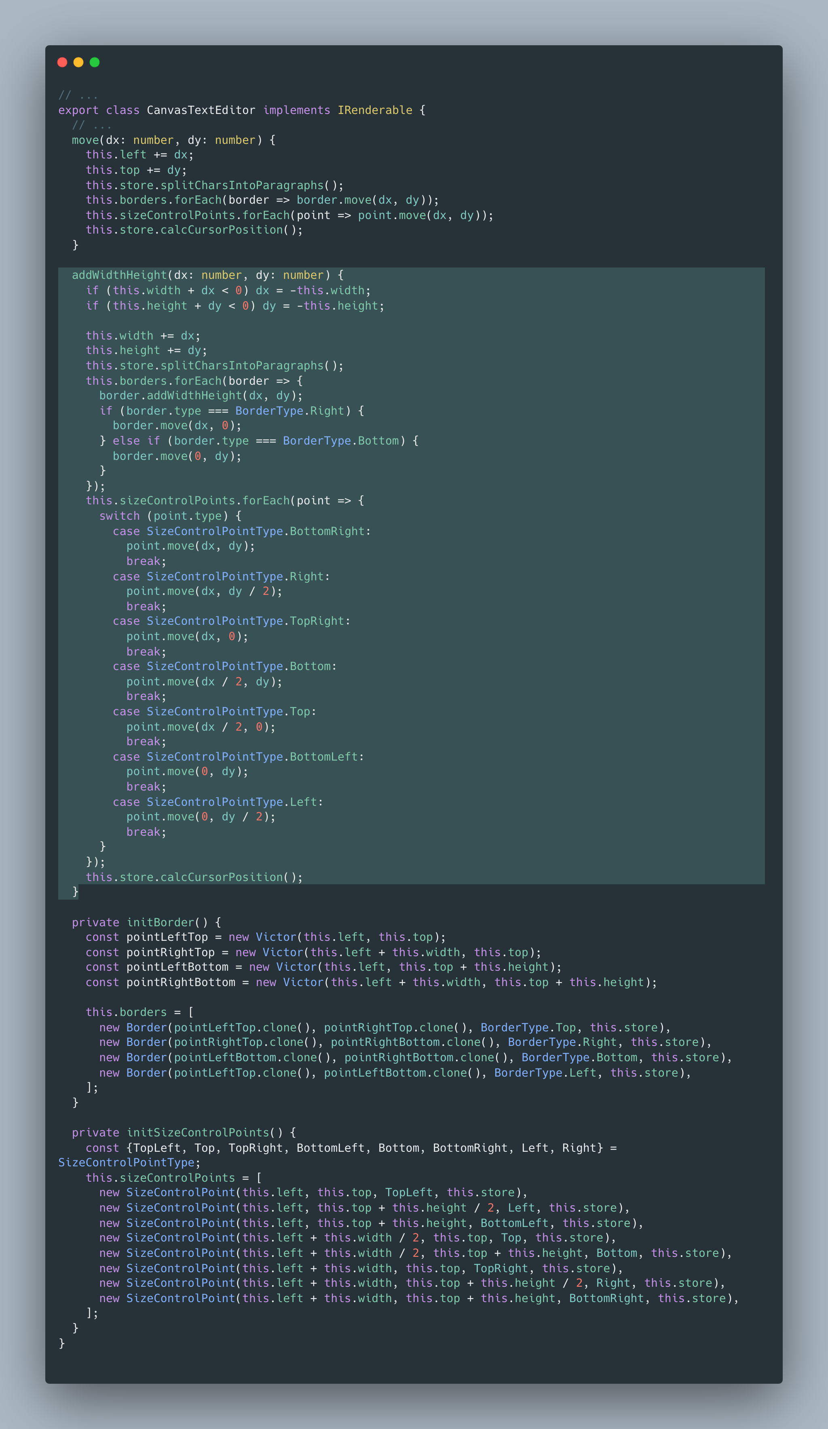828x1429 pixels.
Task: Click the last 'calcCursorPosition' call in addWidthHeight
Action: pos(221,877)
